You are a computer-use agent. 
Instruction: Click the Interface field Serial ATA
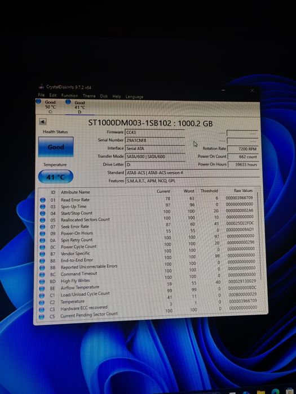click(155, 149)
